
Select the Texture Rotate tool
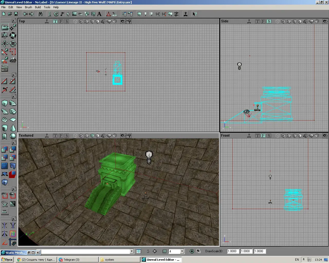coord(13,44)
